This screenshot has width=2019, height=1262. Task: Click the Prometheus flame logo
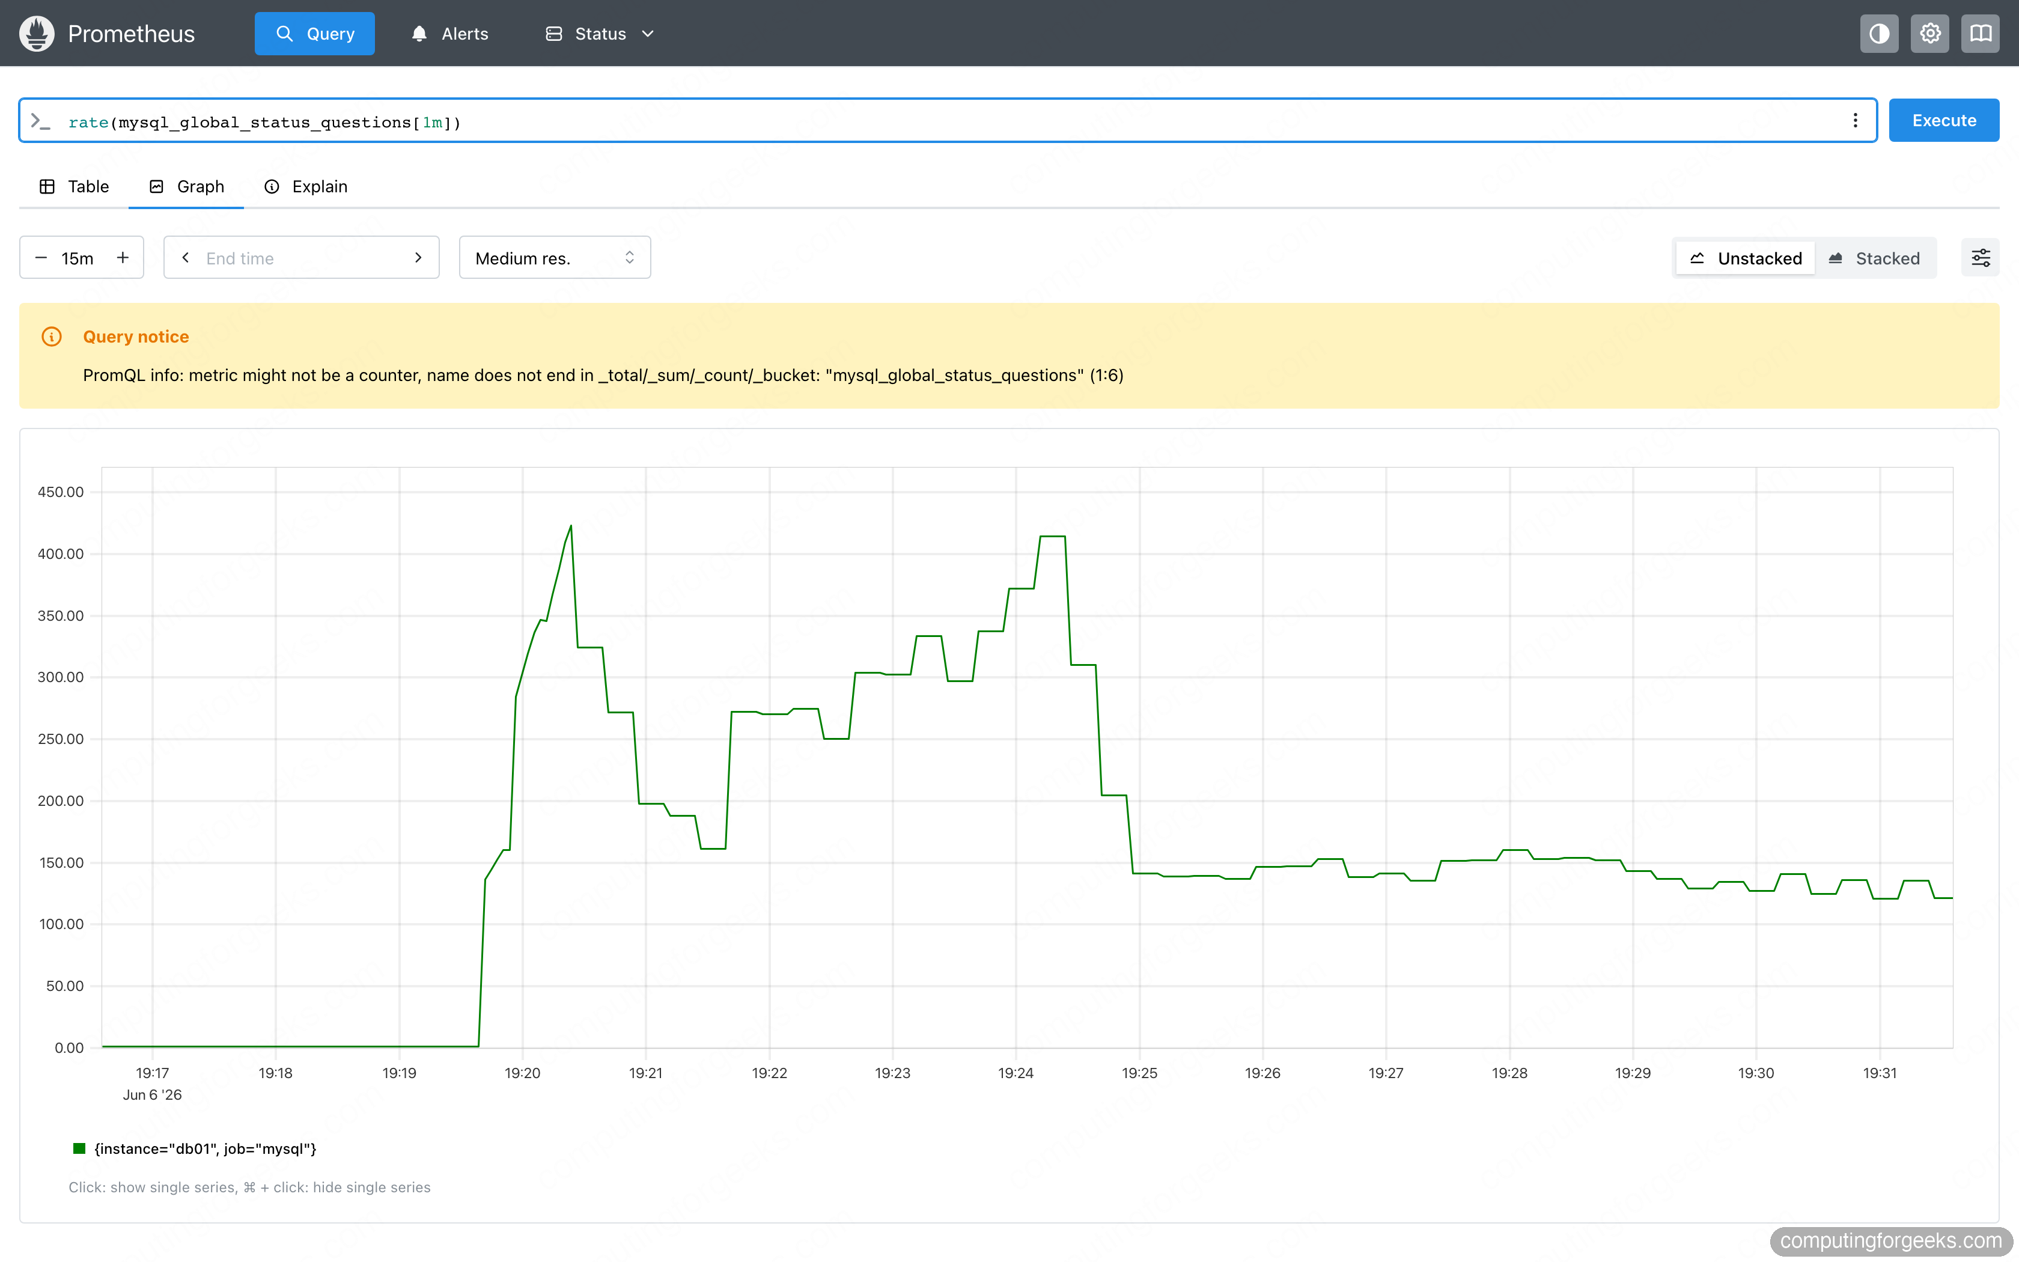click(x=37, y=34)
